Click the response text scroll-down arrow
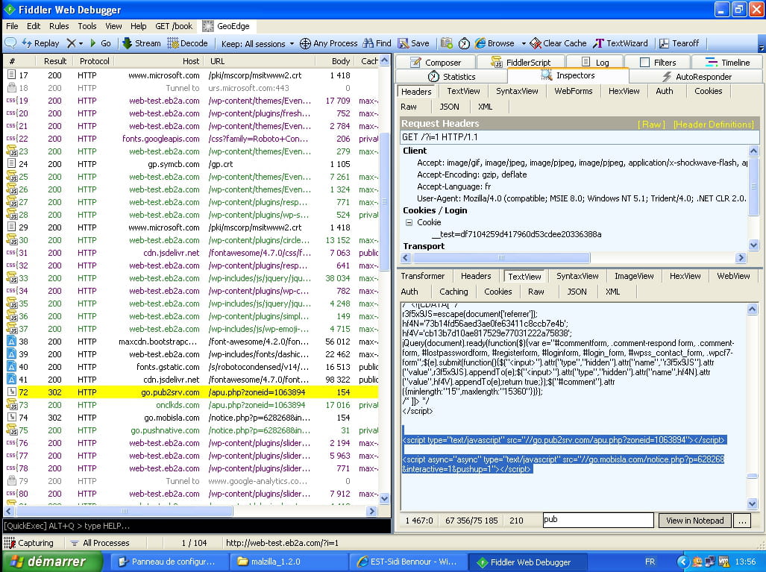The width and height of the screenshot is (766, 572). coord(753,503)
